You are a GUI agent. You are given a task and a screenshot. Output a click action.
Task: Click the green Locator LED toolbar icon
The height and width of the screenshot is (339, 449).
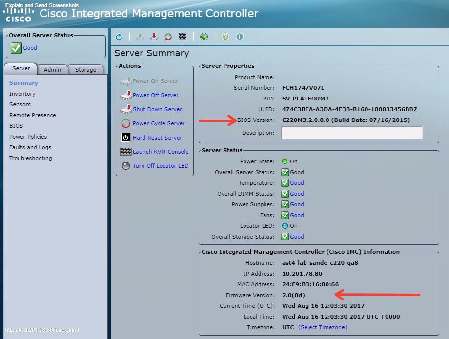click(204, 36)
